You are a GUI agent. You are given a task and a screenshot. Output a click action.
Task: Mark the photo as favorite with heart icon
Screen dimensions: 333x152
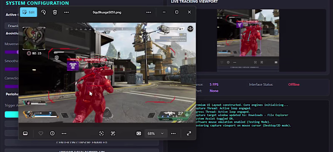(x=41, y=134)
